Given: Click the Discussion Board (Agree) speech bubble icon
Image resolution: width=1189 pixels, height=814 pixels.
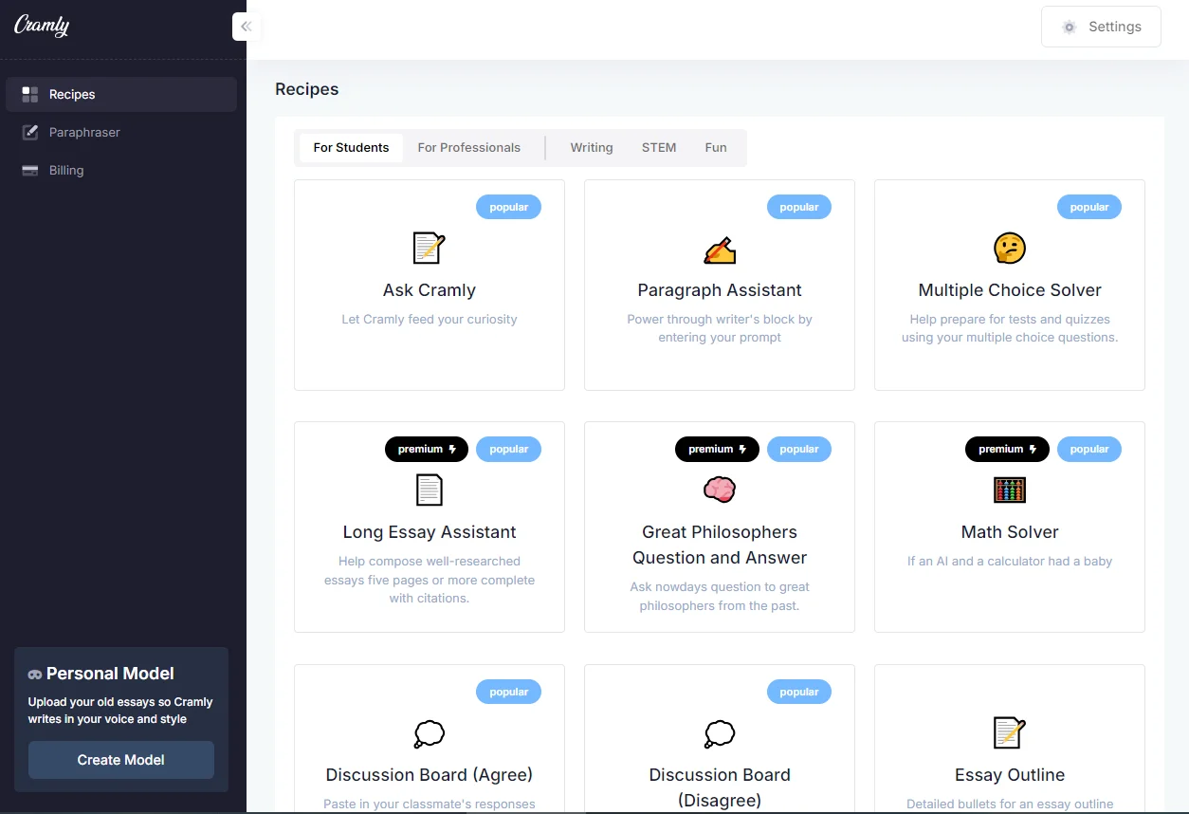Looking at the screenshot, I should (x=430, y=733).
